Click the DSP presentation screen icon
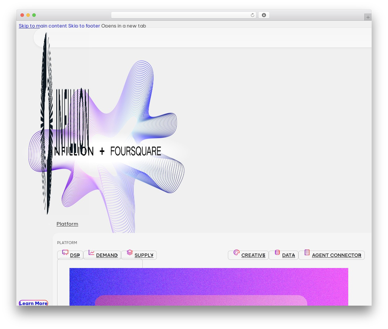 tap(65, 252)
